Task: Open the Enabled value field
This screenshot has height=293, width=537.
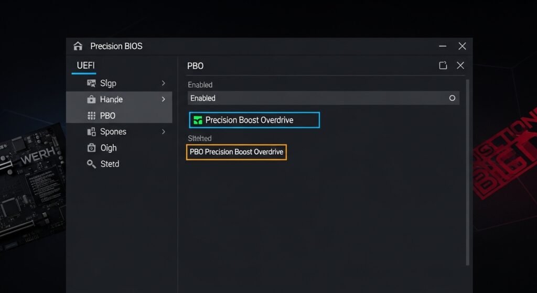Action: point(315,98)
